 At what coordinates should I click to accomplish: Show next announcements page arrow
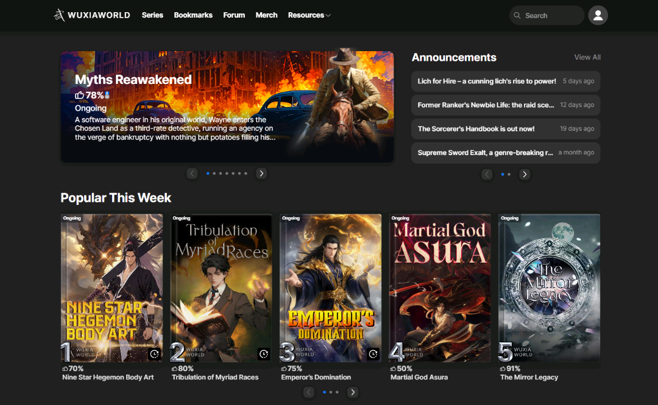click(525, 175)
